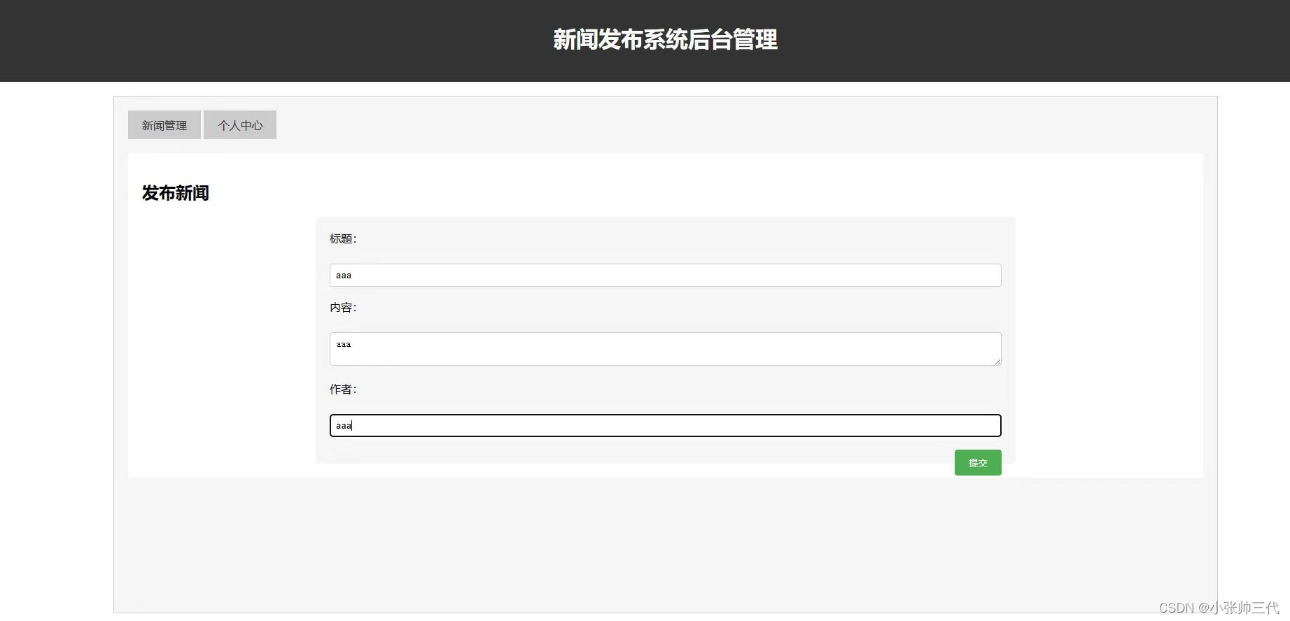Screen dimensions: 1290x621
Task: Click the 新闻发布系统后台管理 header title
Action: pos(665,40)
